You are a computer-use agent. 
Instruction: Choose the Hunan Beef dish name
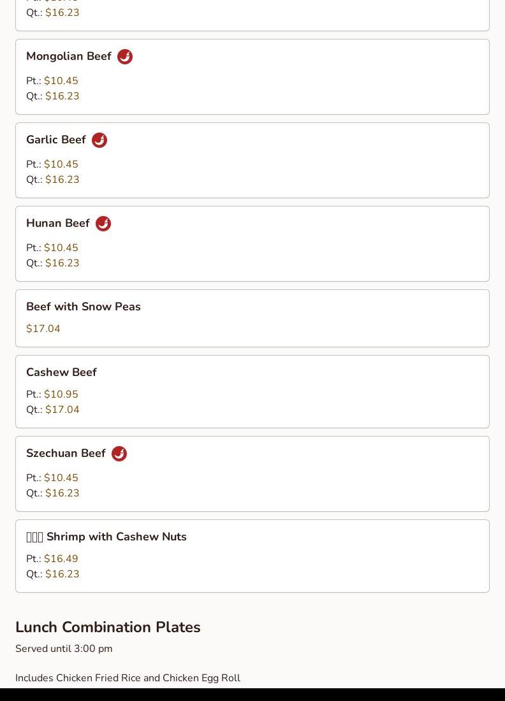click(58, 224)
